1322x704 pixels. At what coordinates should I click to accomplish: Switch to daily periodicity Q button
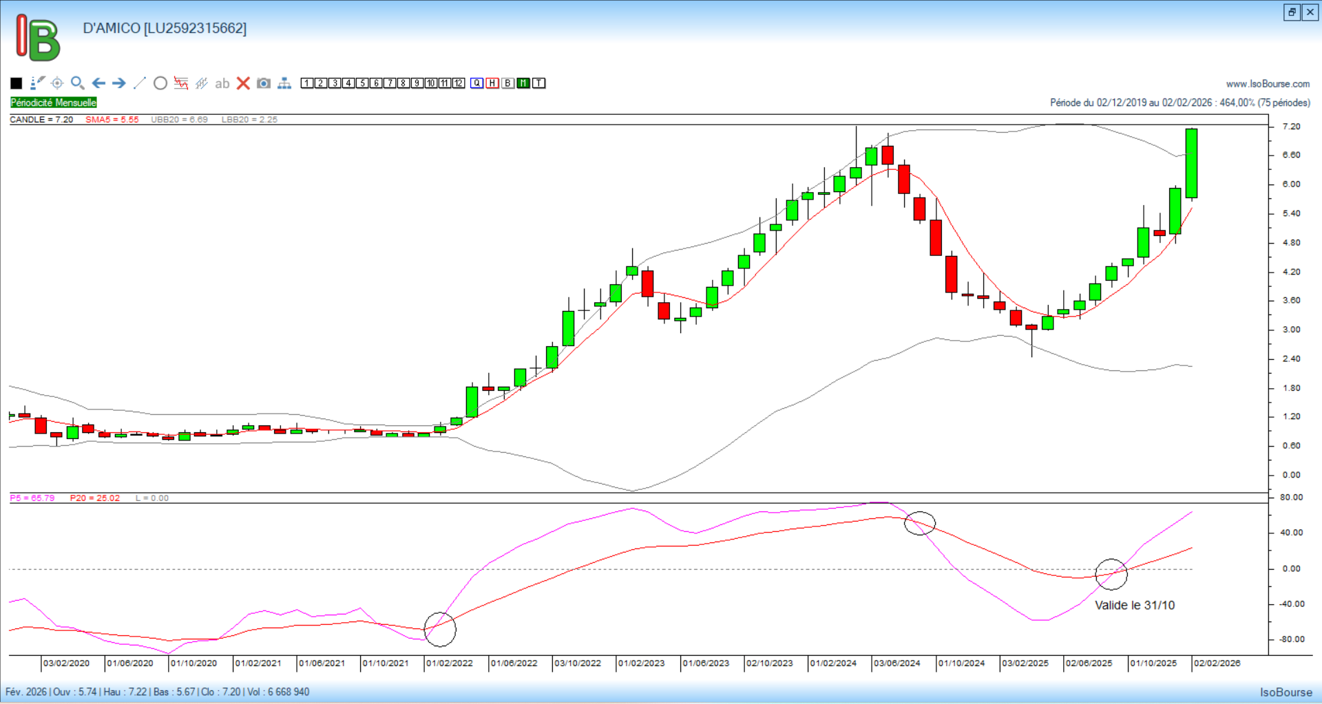tap(476, 83)
